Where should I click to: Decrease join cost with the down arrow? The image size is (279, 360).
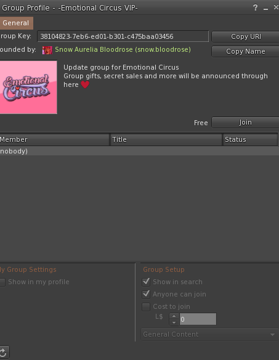[x=174, y=322]
